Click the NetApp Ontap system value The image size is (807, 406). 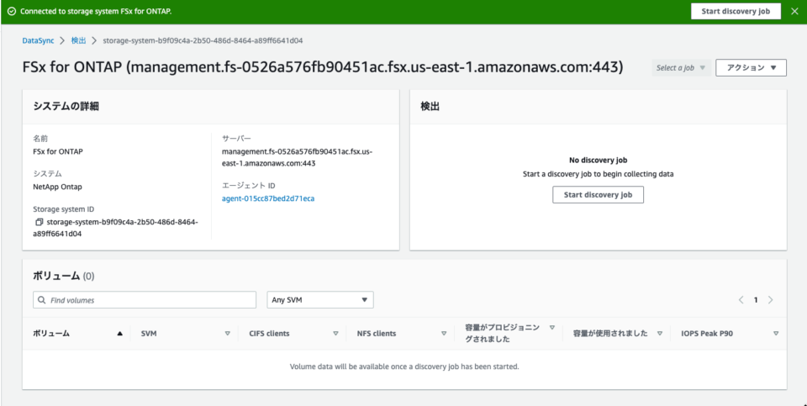57,187
